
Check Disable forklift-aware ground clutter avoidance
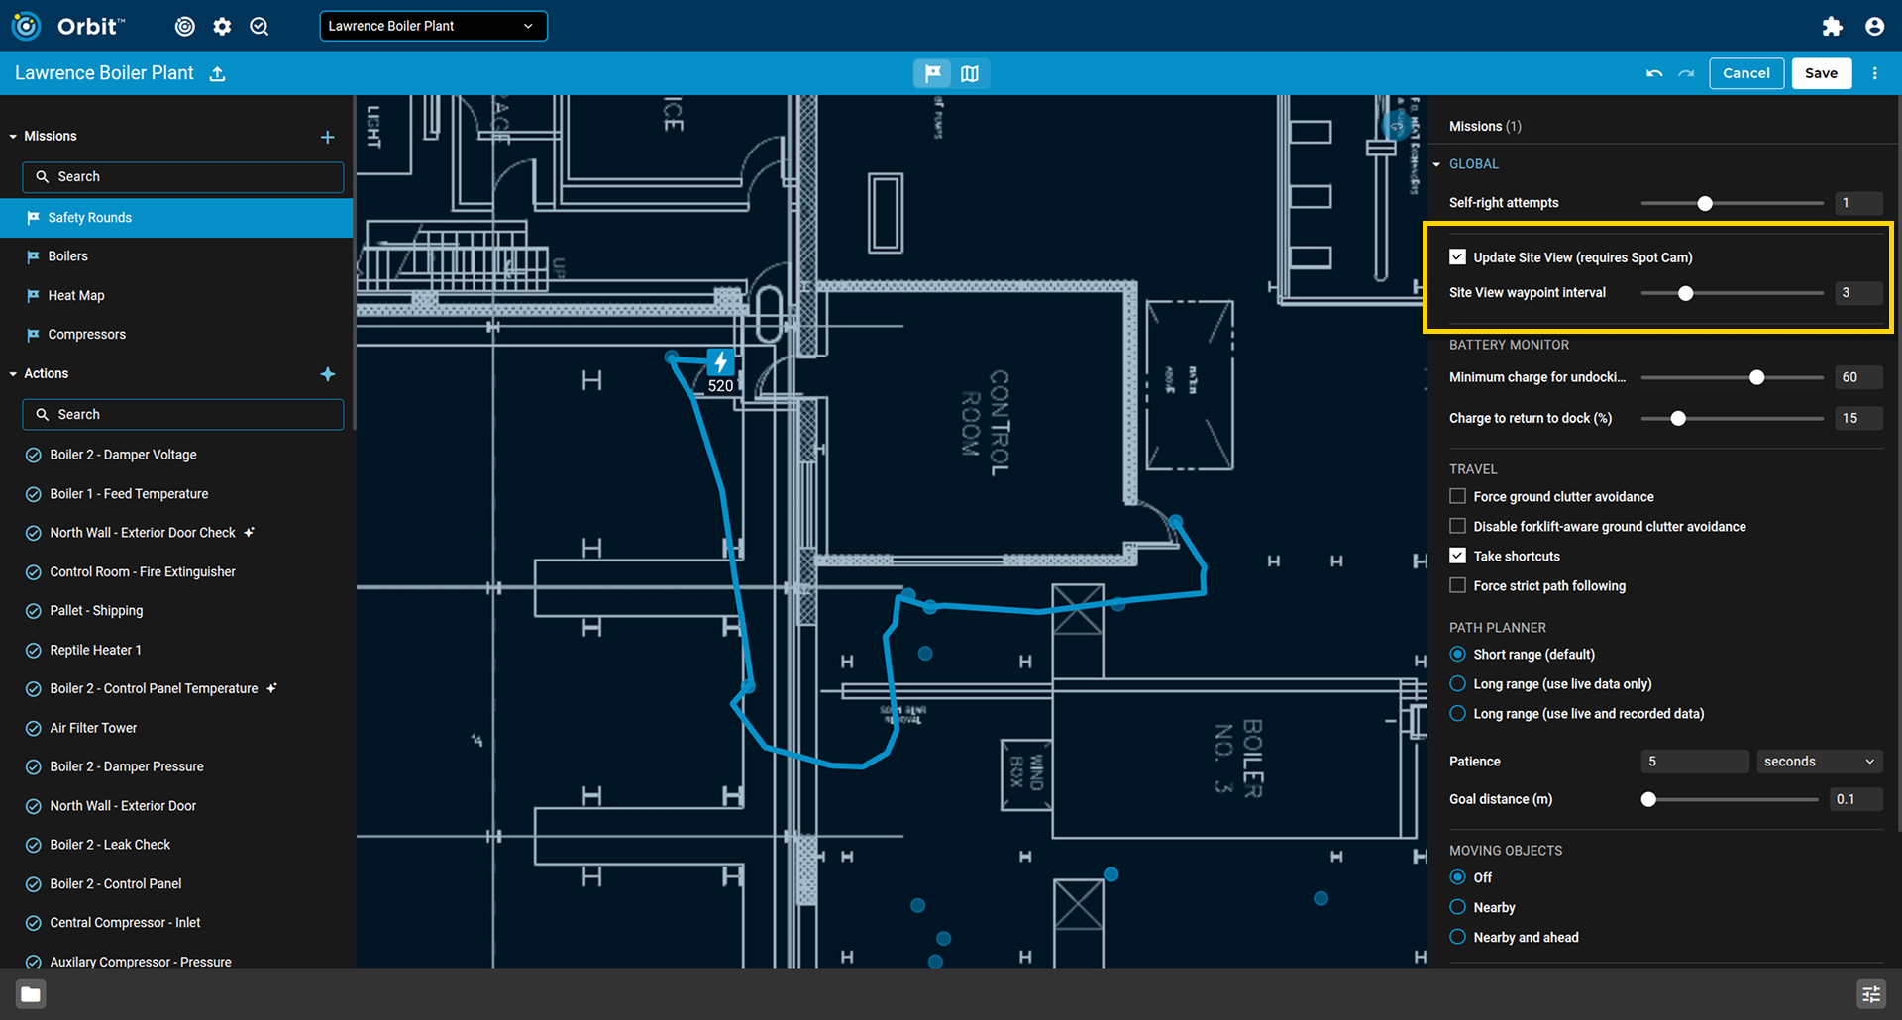pyautogui.click(x=1457, y=526)
